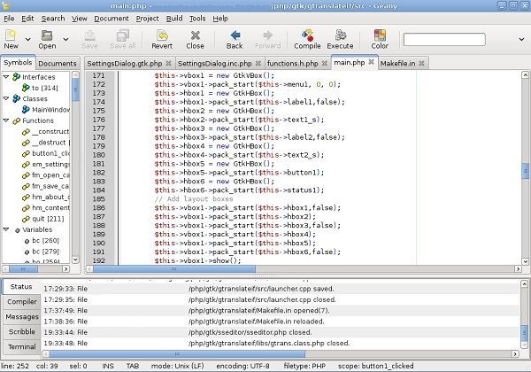
Task: Click the toolbar search input field
Action: click(444, 39)
